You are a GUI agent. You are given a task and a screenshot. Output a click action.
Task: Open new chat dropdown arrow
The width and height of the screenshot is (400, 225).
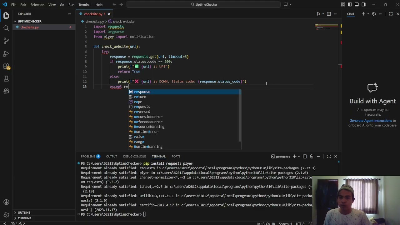(367, 14)
